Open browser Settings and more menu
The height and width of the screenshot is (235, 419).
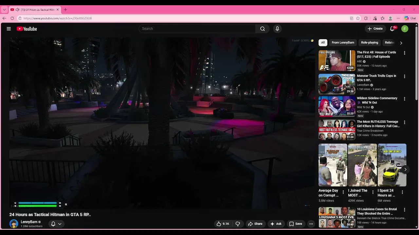398,18
